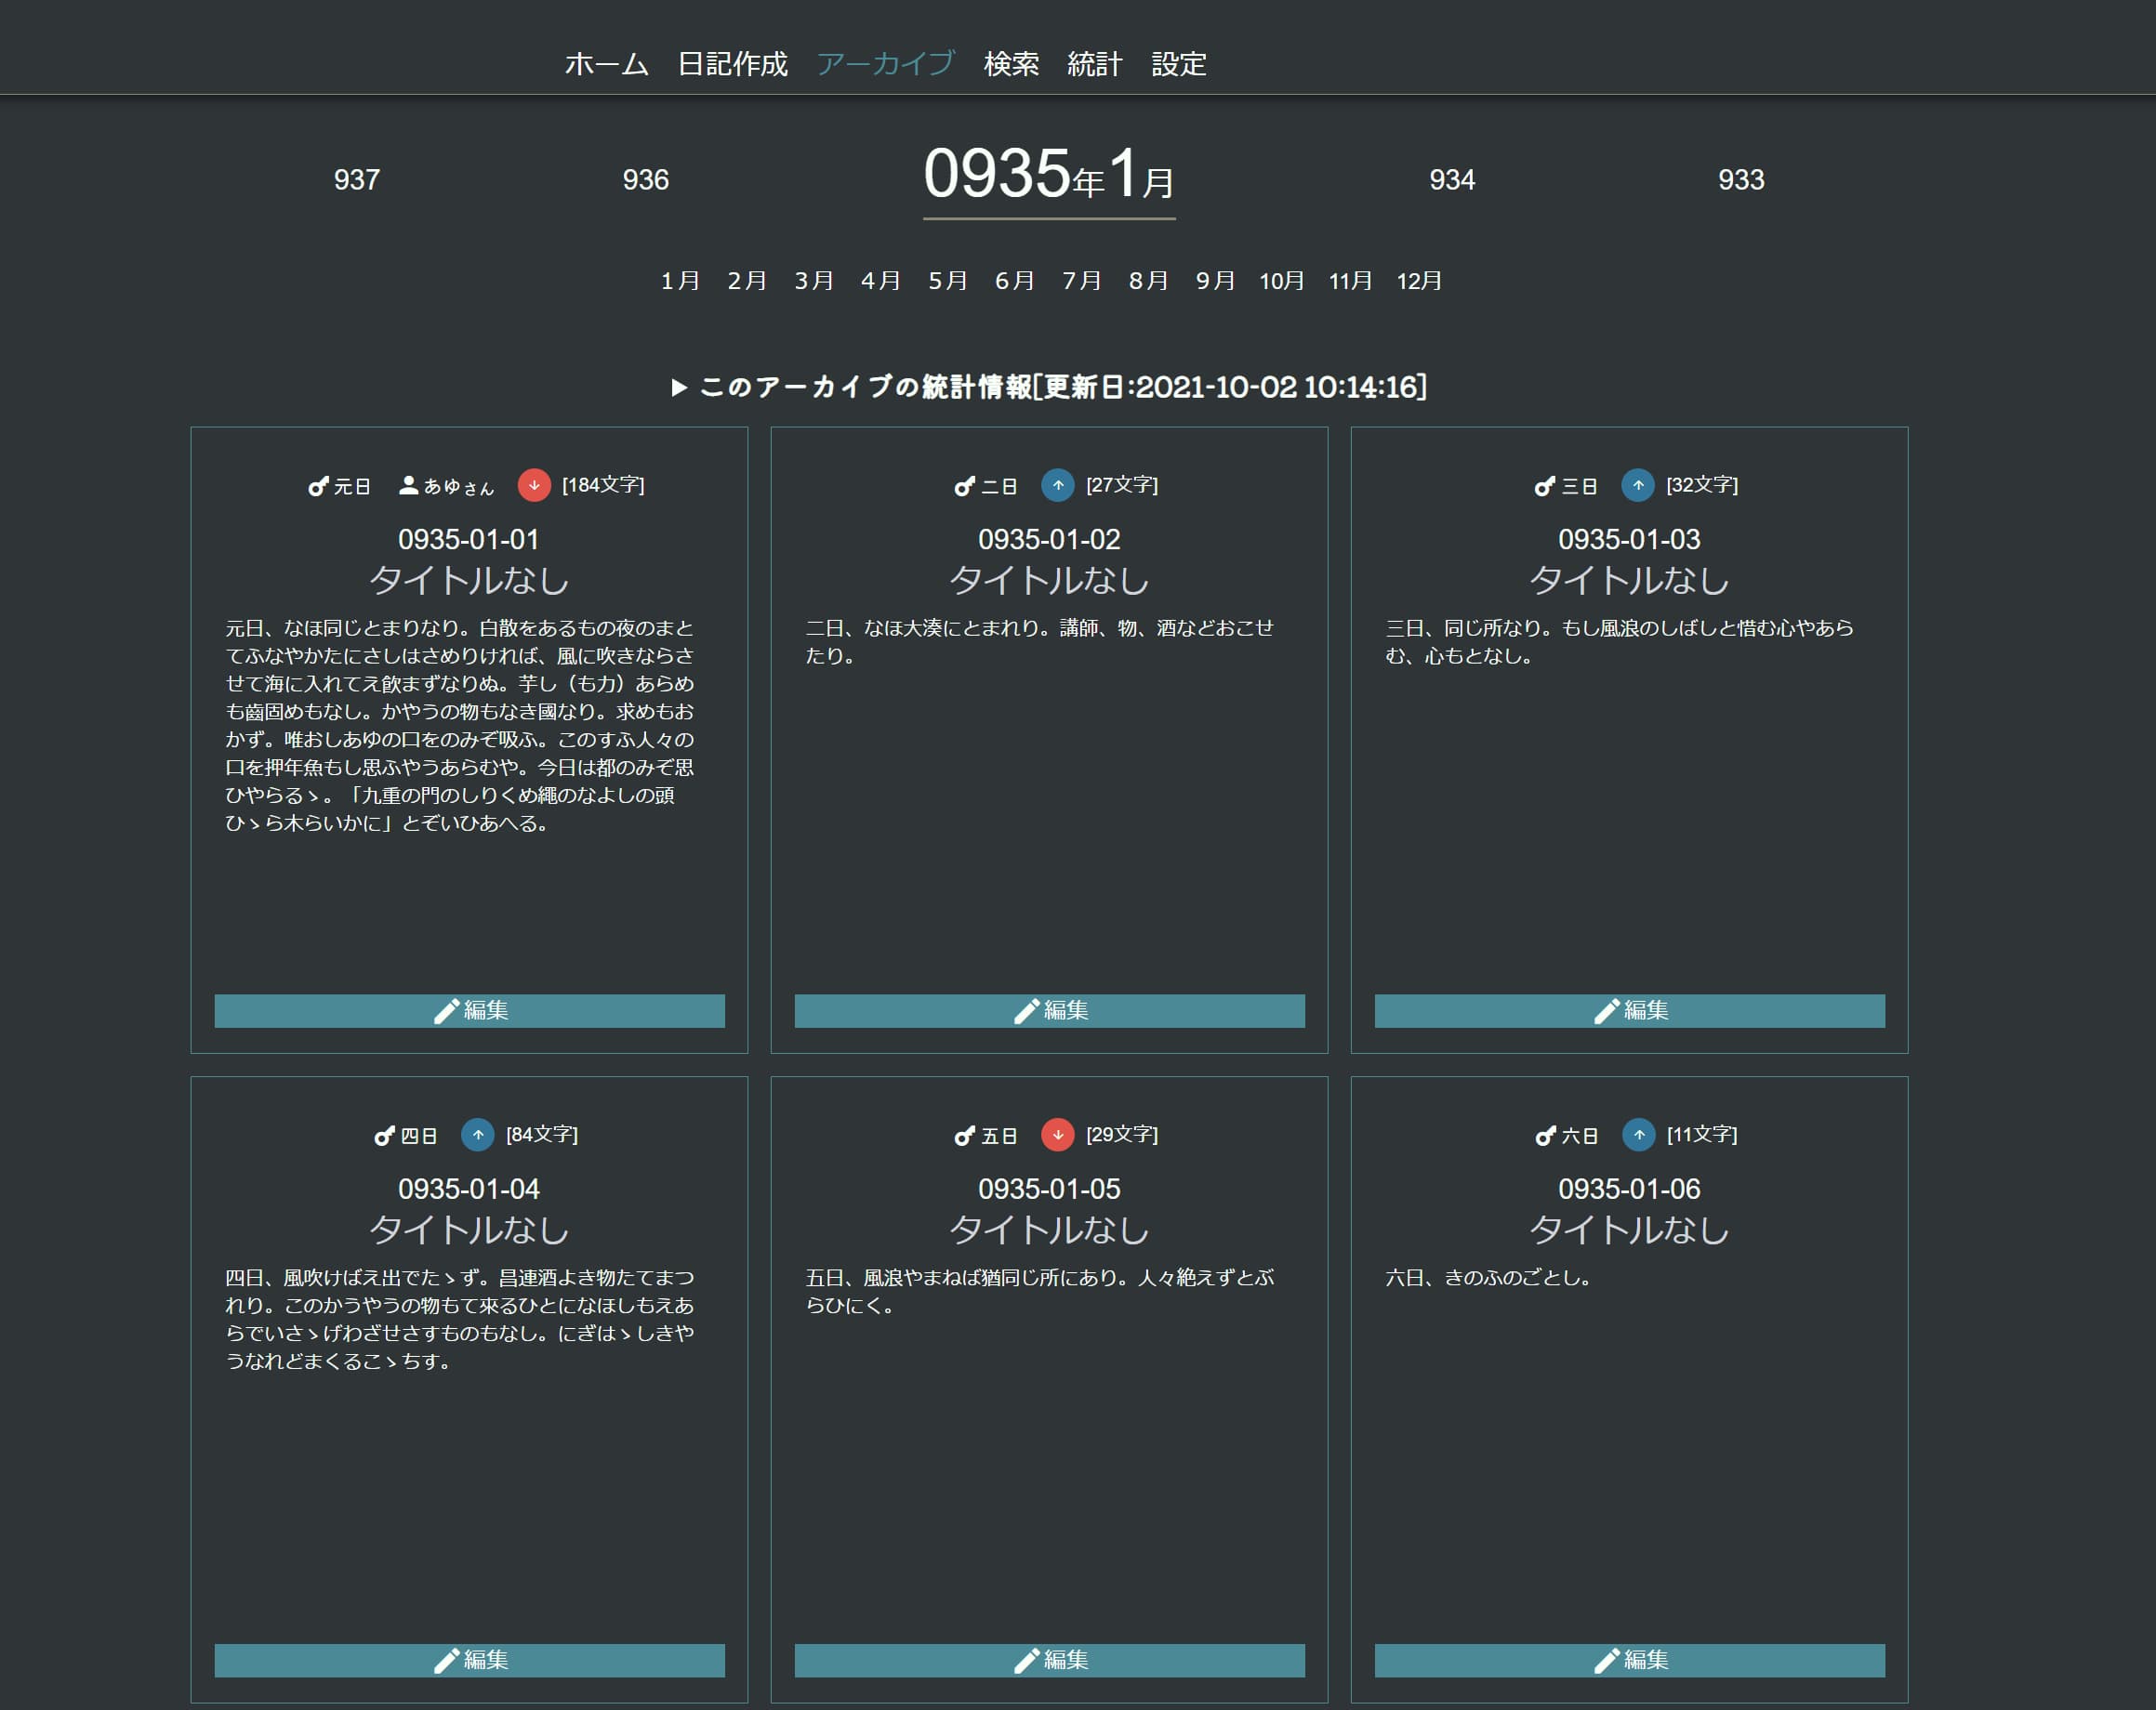Open the 日記作成 menu item
This screenshot has height=1710, width=2156.
(732, 64)
